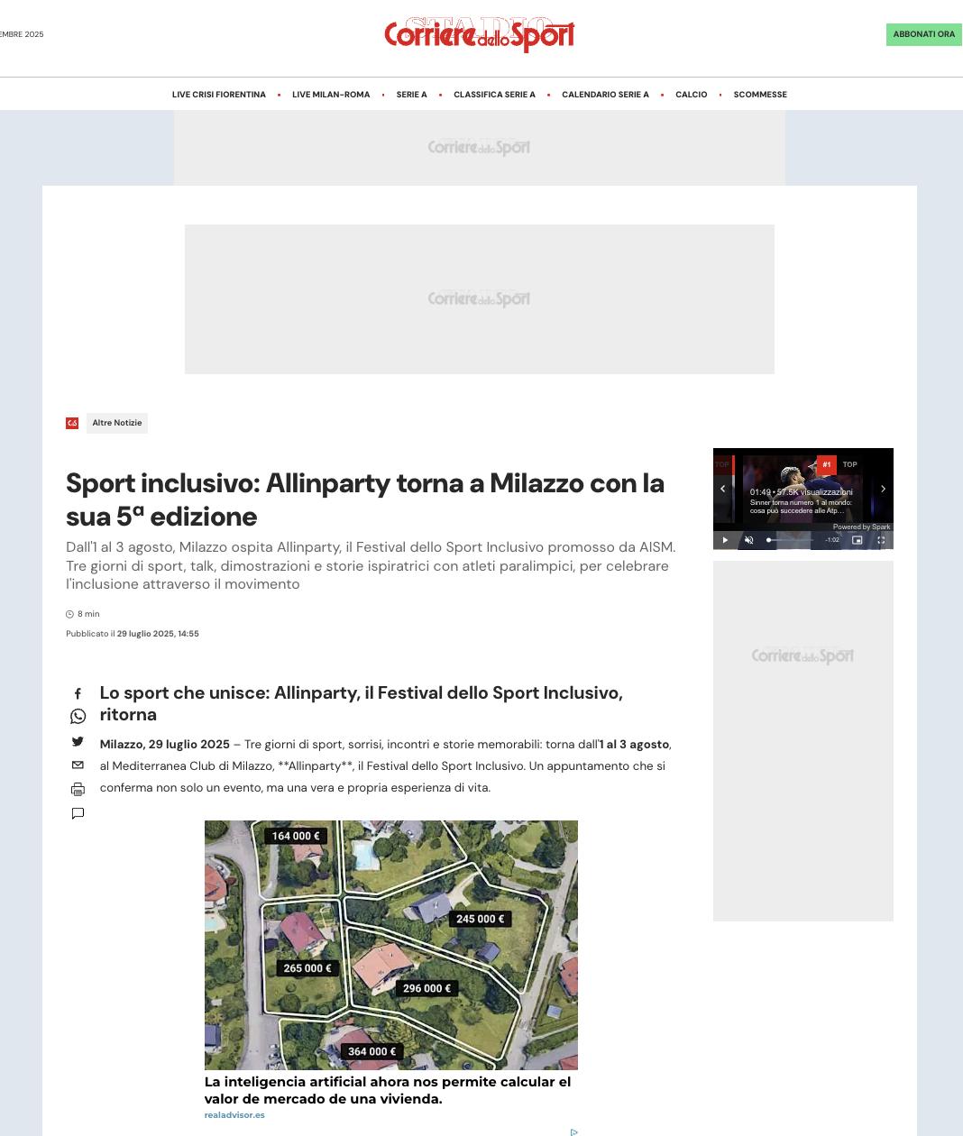
Task: Click the subheading Lo sport che unisce
Action: pyautogui.click(x=362, y=703)
